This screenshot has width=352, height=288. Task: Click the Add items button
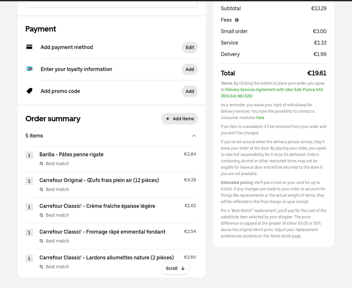179,119
